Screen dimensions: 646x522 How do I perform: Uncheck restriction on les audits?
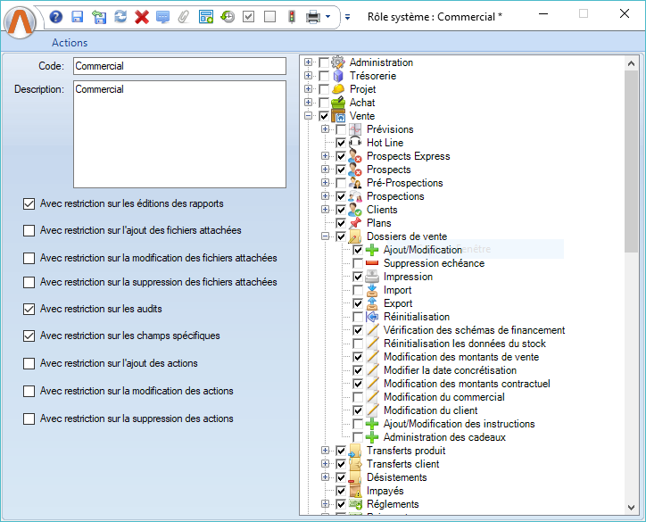click(x=29, y=310)
